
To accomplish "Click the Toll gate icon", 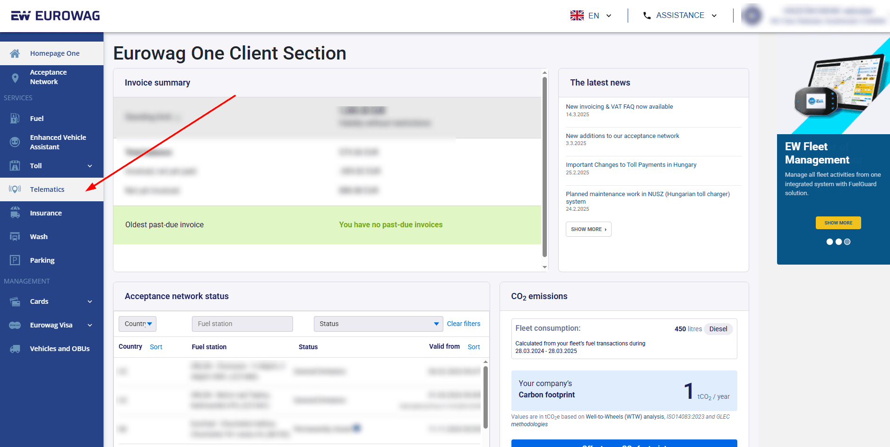I will 15,166.
